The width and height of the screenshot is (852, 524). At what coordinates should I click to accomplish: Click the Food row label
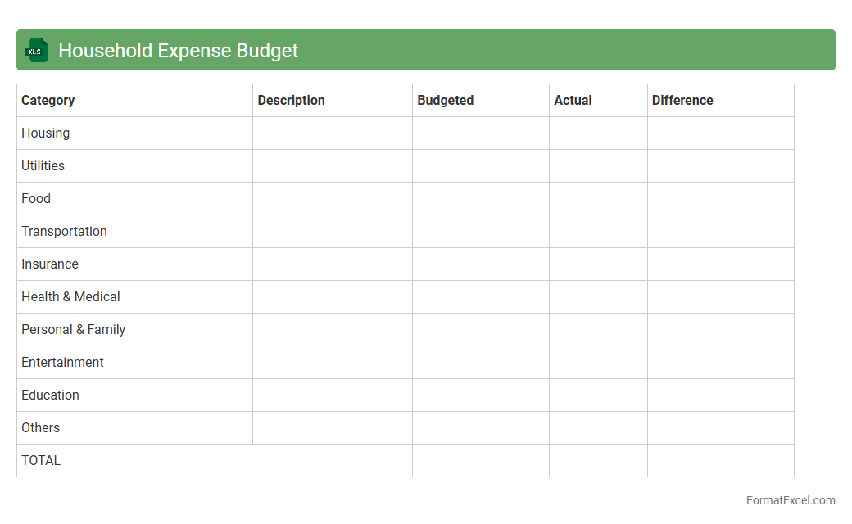(x=36, y=198)
